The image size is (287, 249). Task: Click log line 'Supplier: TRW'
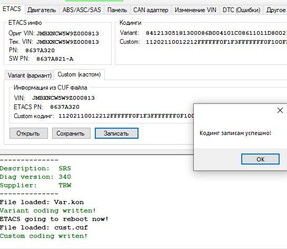[35, 185]
